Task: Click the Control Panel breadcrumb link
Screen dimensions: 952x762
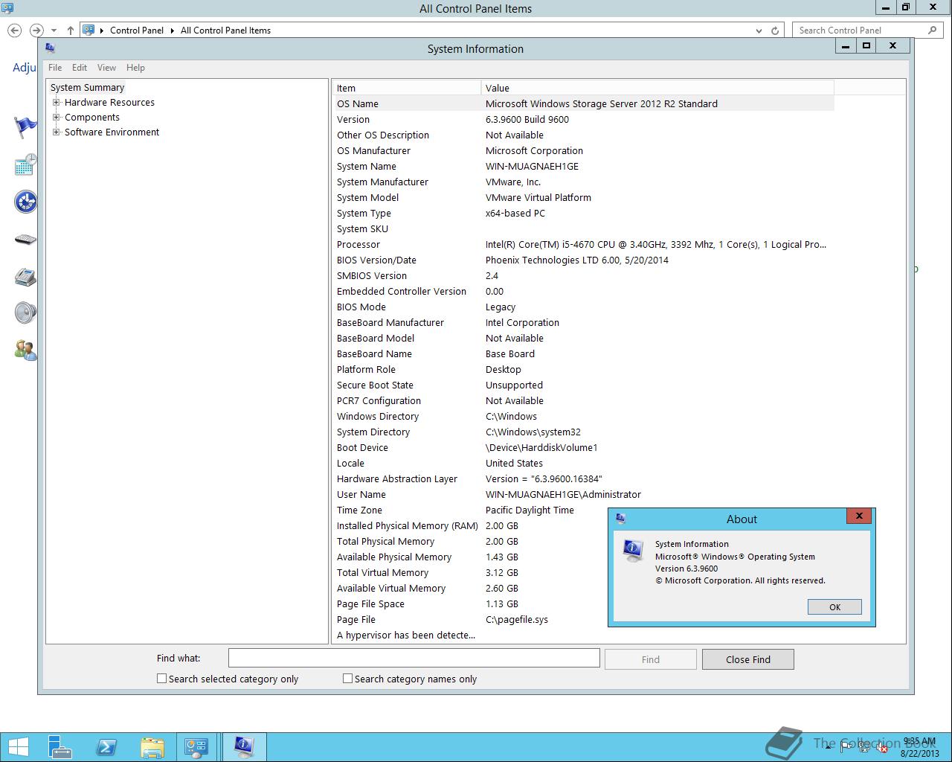Action: (137, 31)
